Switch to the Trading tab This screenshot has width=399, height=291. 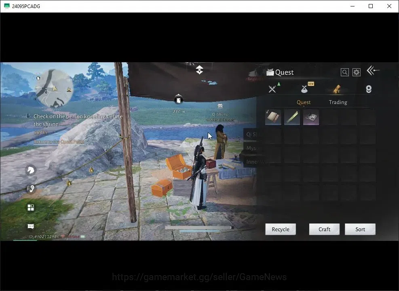(x=338, y=102)
